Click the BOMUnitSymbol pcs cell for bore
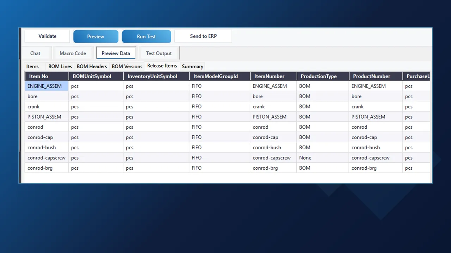 coord(96,96)
